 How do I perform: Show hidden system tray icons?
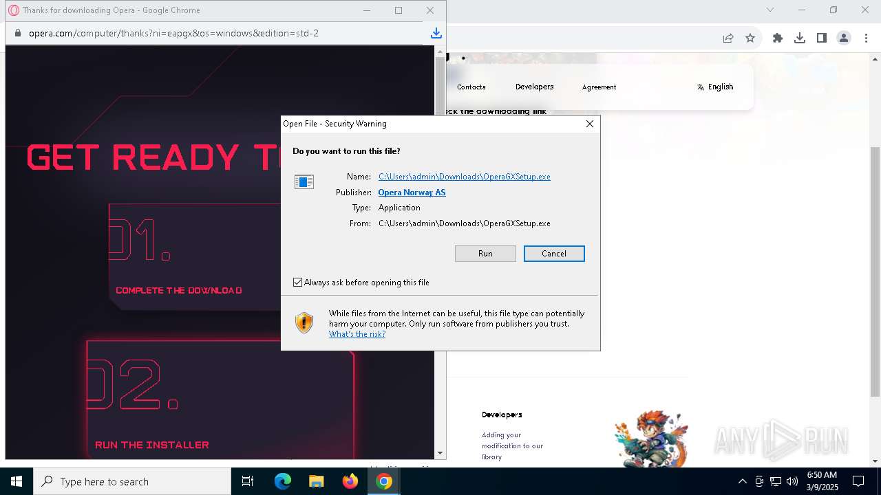[x=742, y=481]
